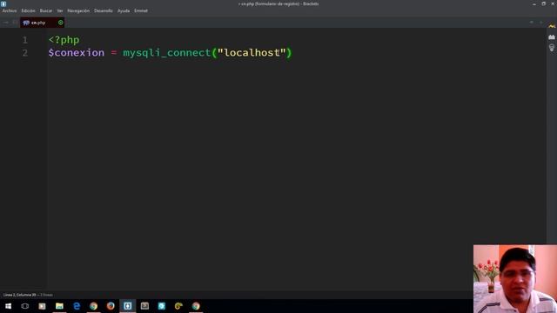557x313 pixels.
Task: Open the Windows Start menu
Action: (x=8, y=306)
